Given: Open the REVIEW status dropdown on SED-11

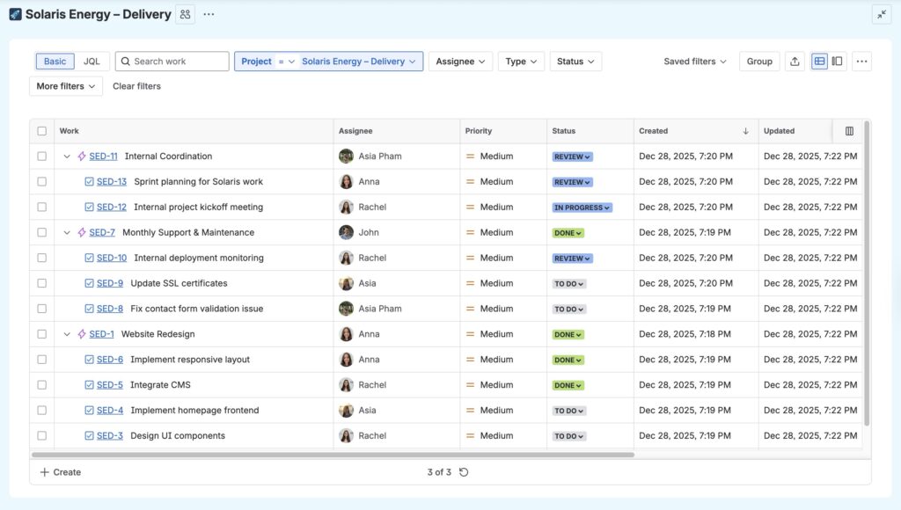Looking at the screenshot, I should [x=572, y=156].
